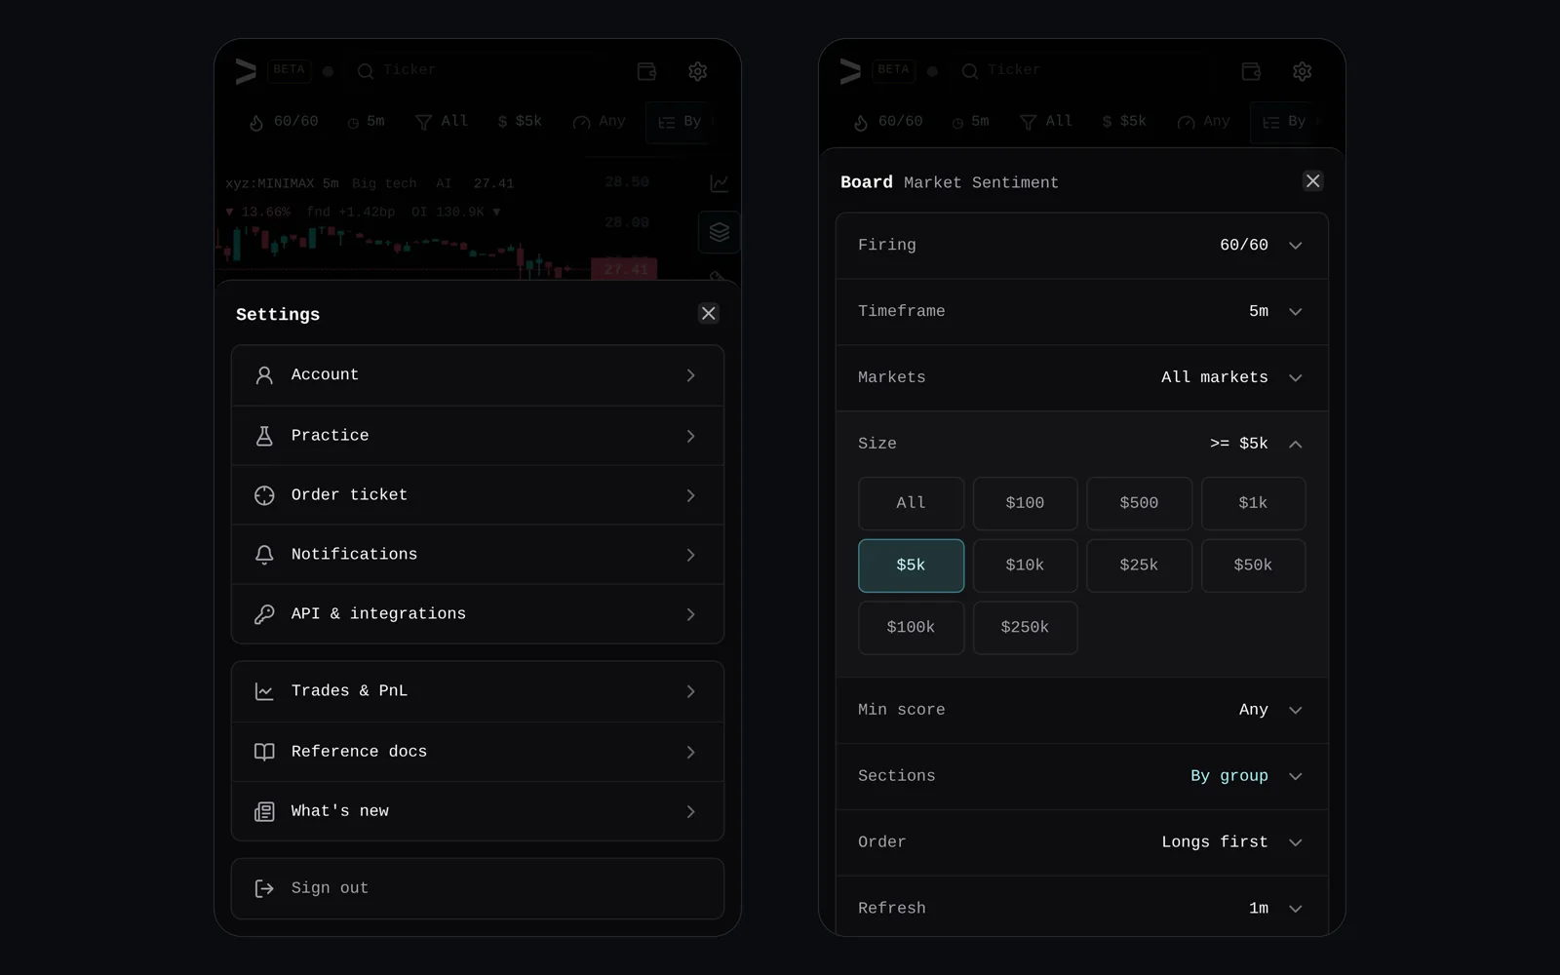Click the layers icon beside the chart
Screen dimensions: 1560x975
click(720, 232)
